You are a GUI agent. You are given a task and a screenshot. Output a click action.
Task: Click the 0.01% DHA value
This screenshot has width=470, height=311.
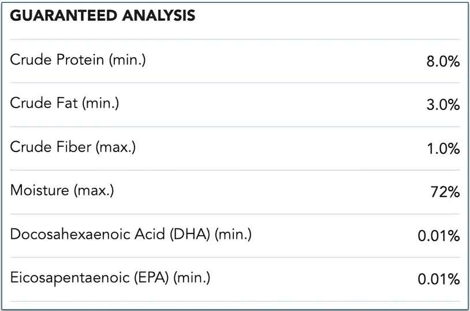(439, 236)
